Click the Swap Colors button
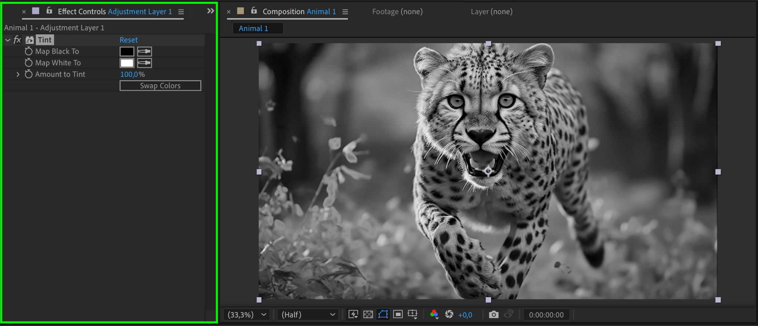Screen dimensions: 758x326 point(160,86)
